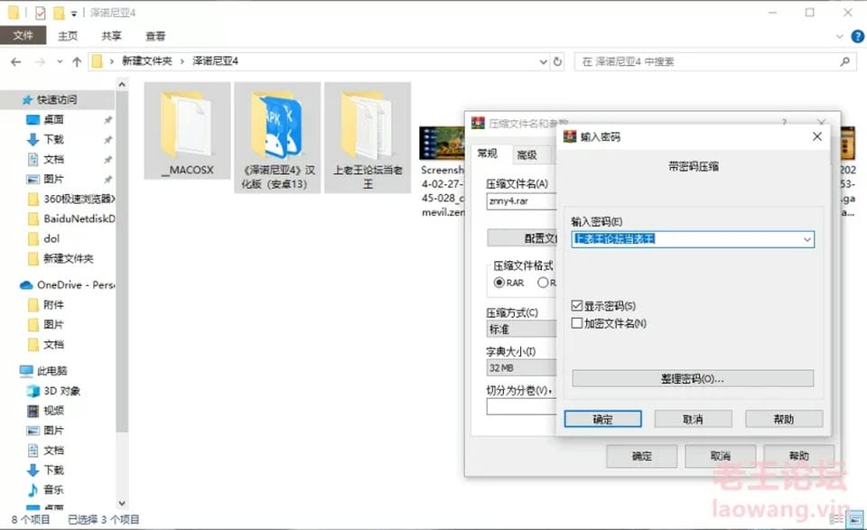Viewport: 867px width, 530px height.
Task: Open the 文件 menu tab
Action: coord(23,36)
